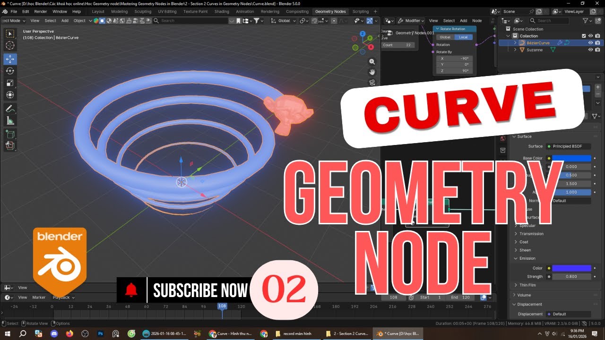Screen dimensions: 605x340
Task: Select the Cursor tool
Action: 10,46
